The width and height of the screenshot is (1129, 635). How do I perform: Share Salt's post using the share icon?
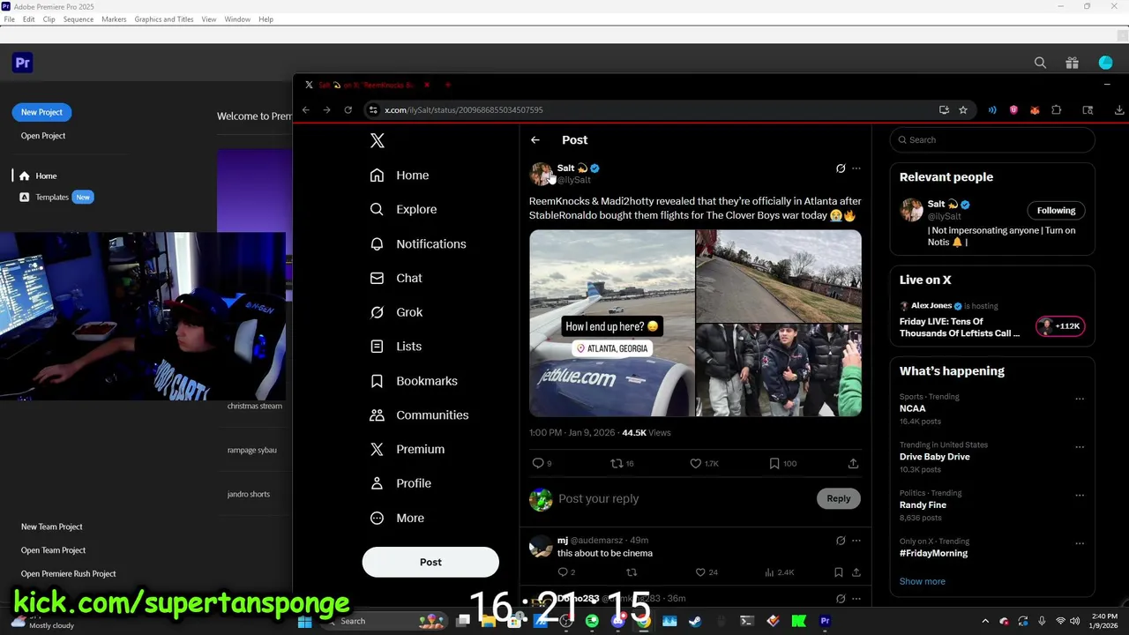[853, 464]
